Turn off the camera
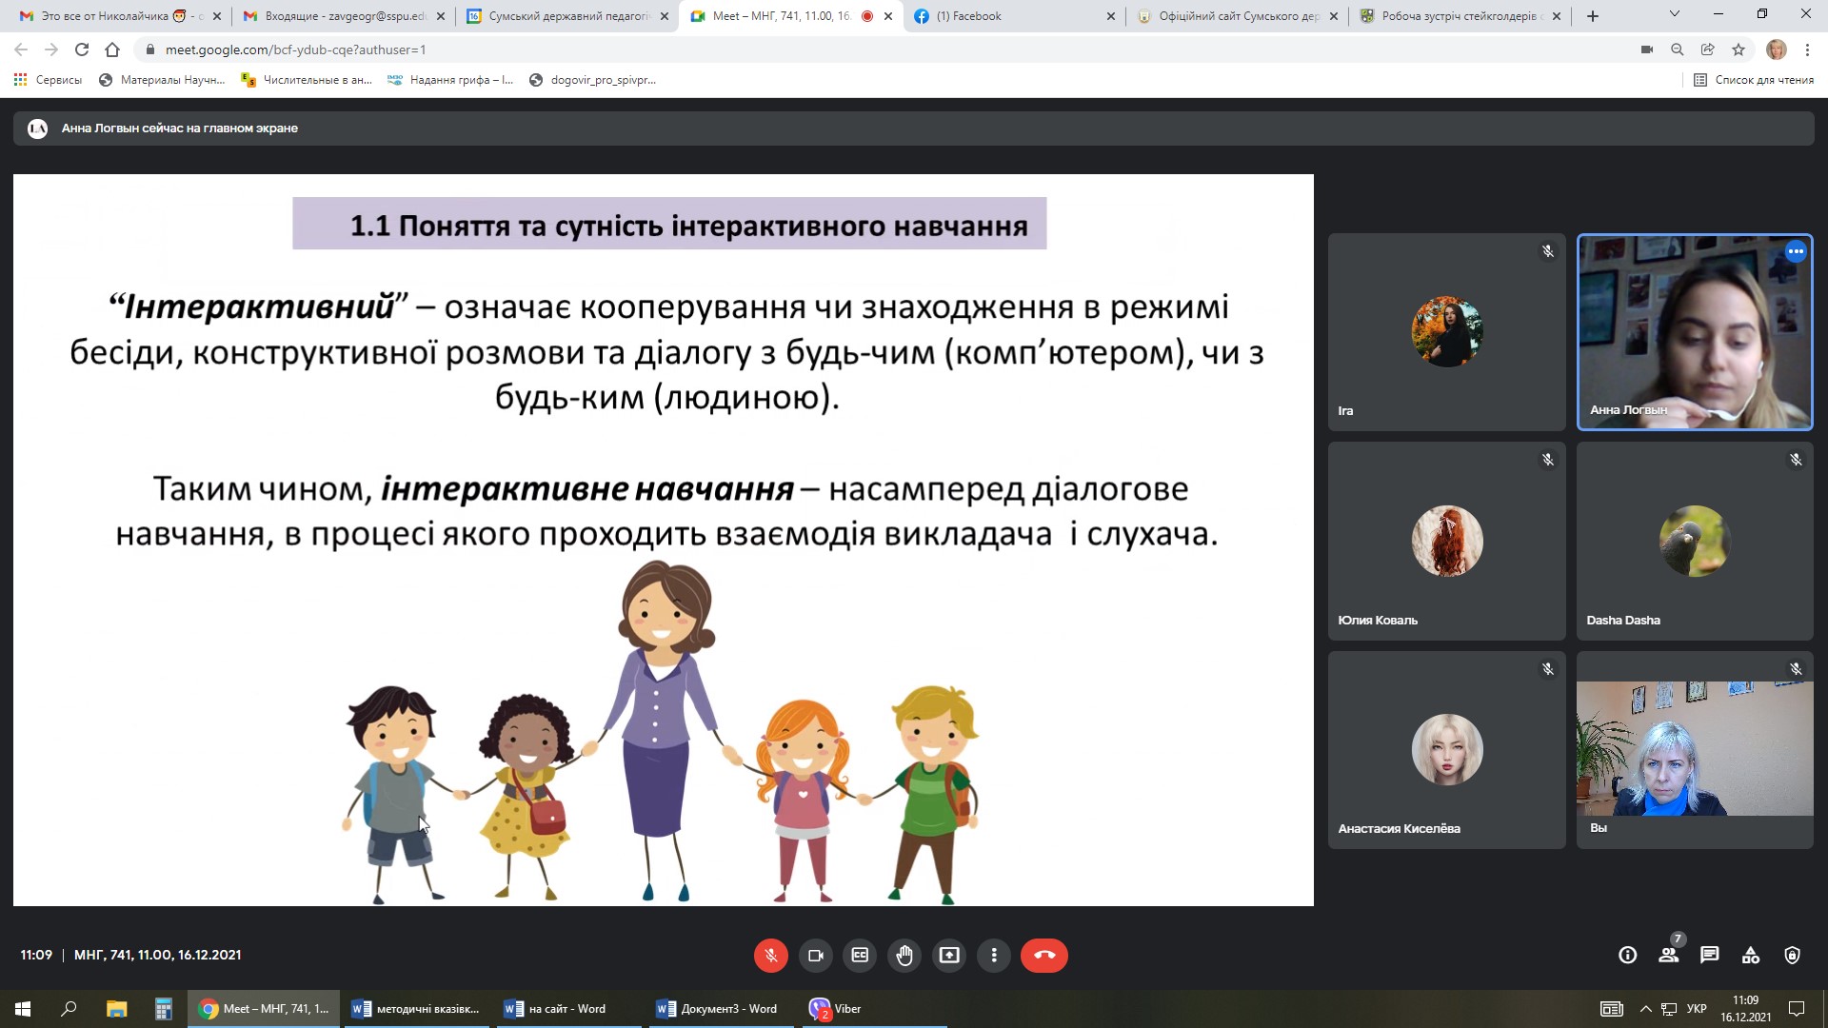The height and width of the screenshot is (1028, 1828). tap(815, 955)
